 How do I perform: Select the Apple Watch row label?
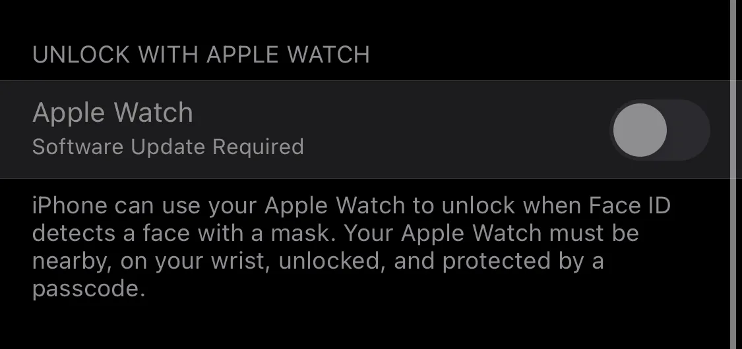pyautogui.click(x=113, y=113)
